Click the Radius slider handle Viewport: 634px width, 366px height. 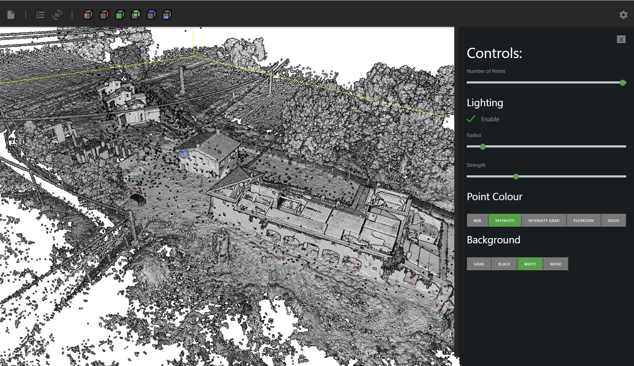tap(483, 147)
